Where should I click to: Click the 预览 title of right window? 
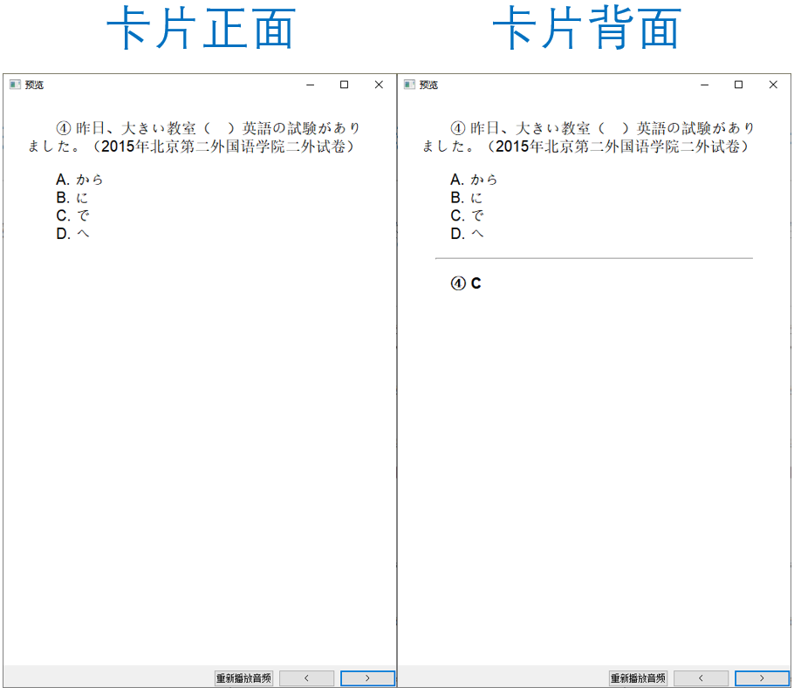(429, 85)
